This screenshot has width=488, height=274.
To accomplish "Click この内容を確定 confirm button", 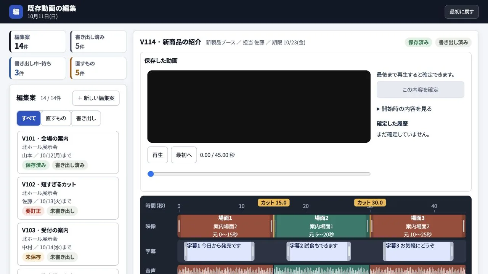I will coord(421,90).
